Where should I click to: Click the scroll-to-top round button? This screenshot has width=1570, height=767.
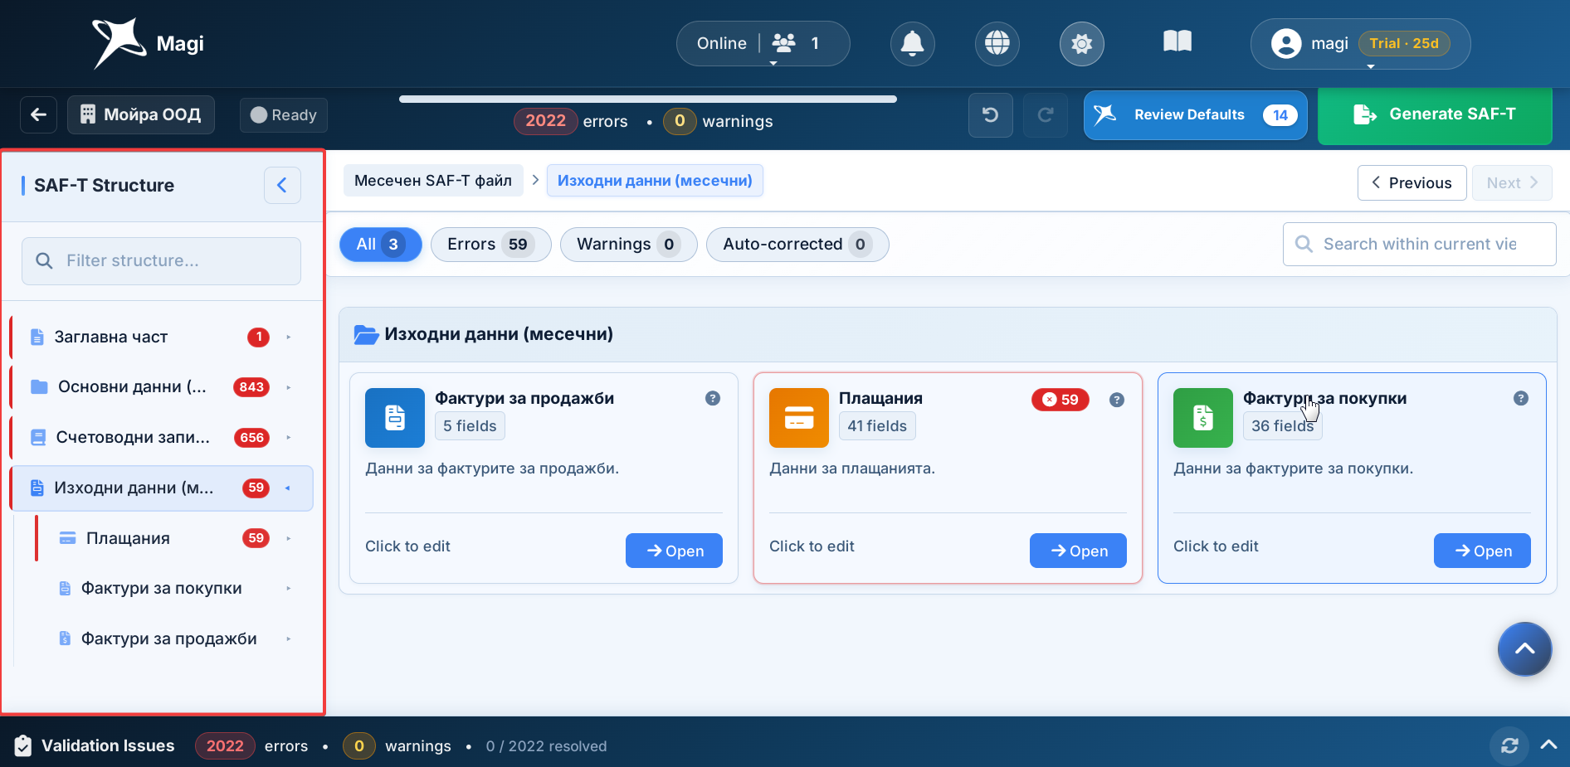pos(1524,649)
